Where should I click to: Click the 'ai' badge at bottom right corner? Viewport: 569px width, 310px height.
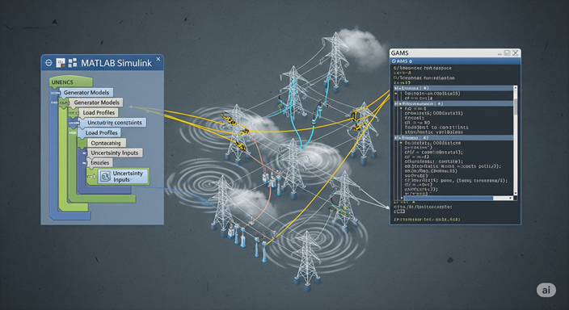546,290
